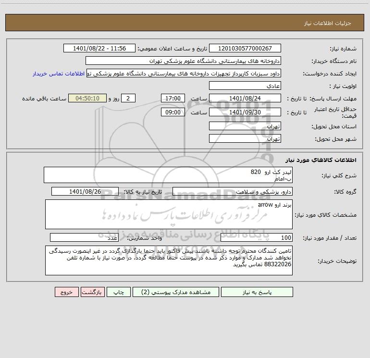Click the header title جزئیات اطلاعات نیاز
370x358 pixels.
[x=328, y=23]
